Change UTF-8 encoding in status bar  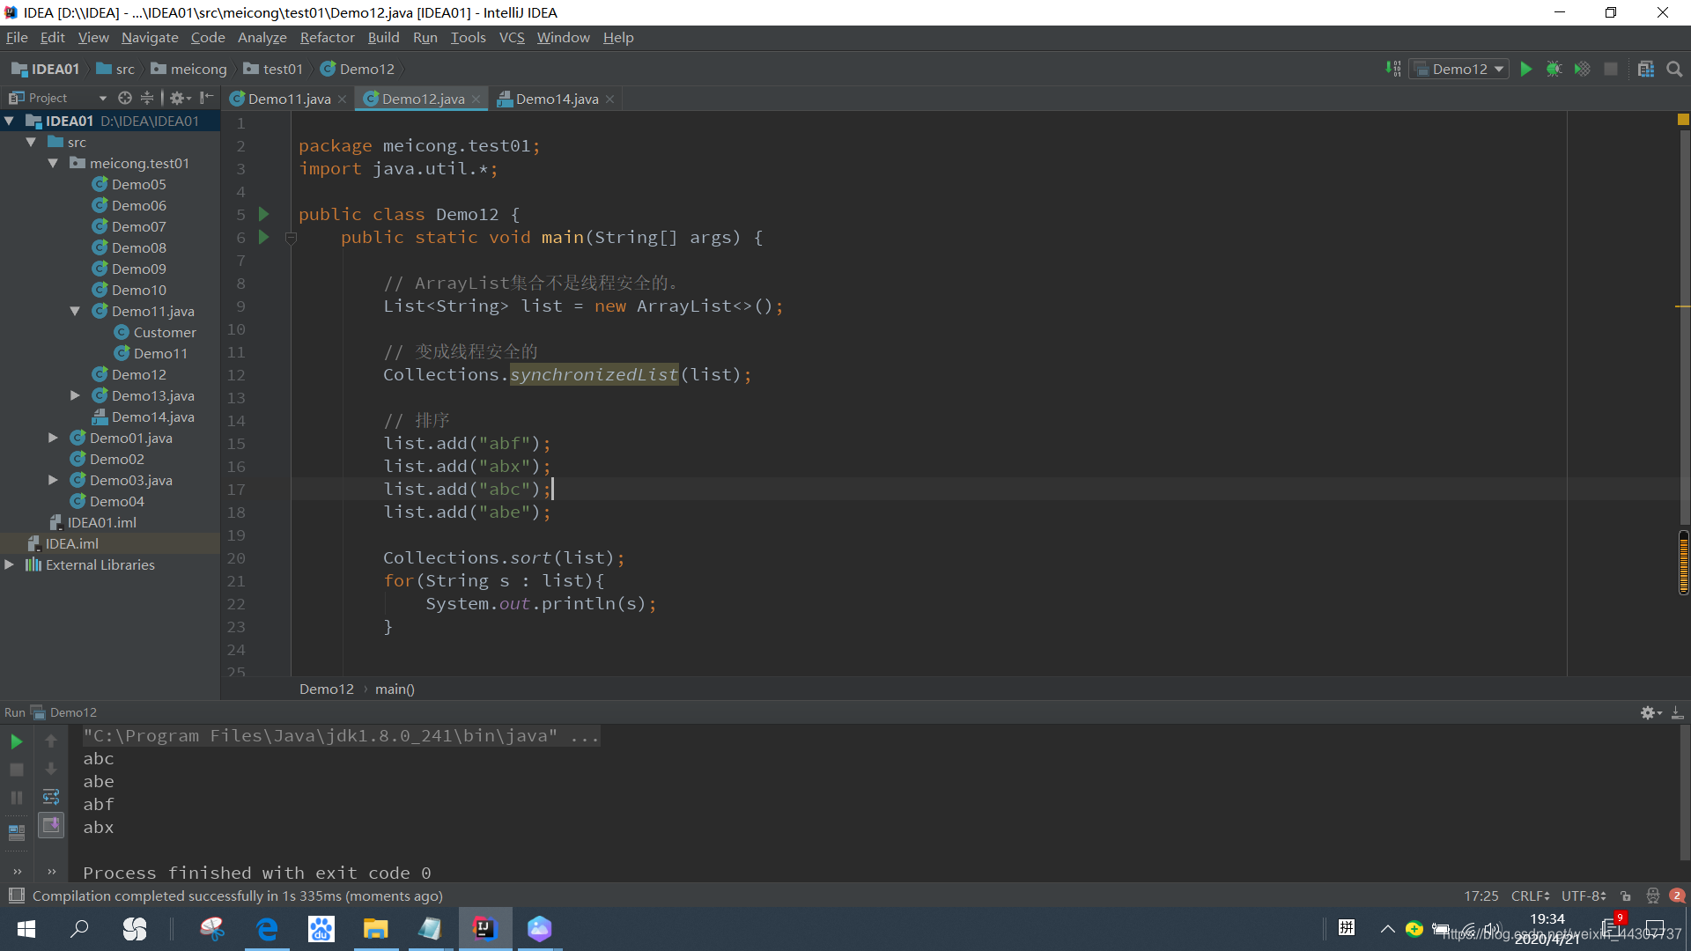(1584, 896)
